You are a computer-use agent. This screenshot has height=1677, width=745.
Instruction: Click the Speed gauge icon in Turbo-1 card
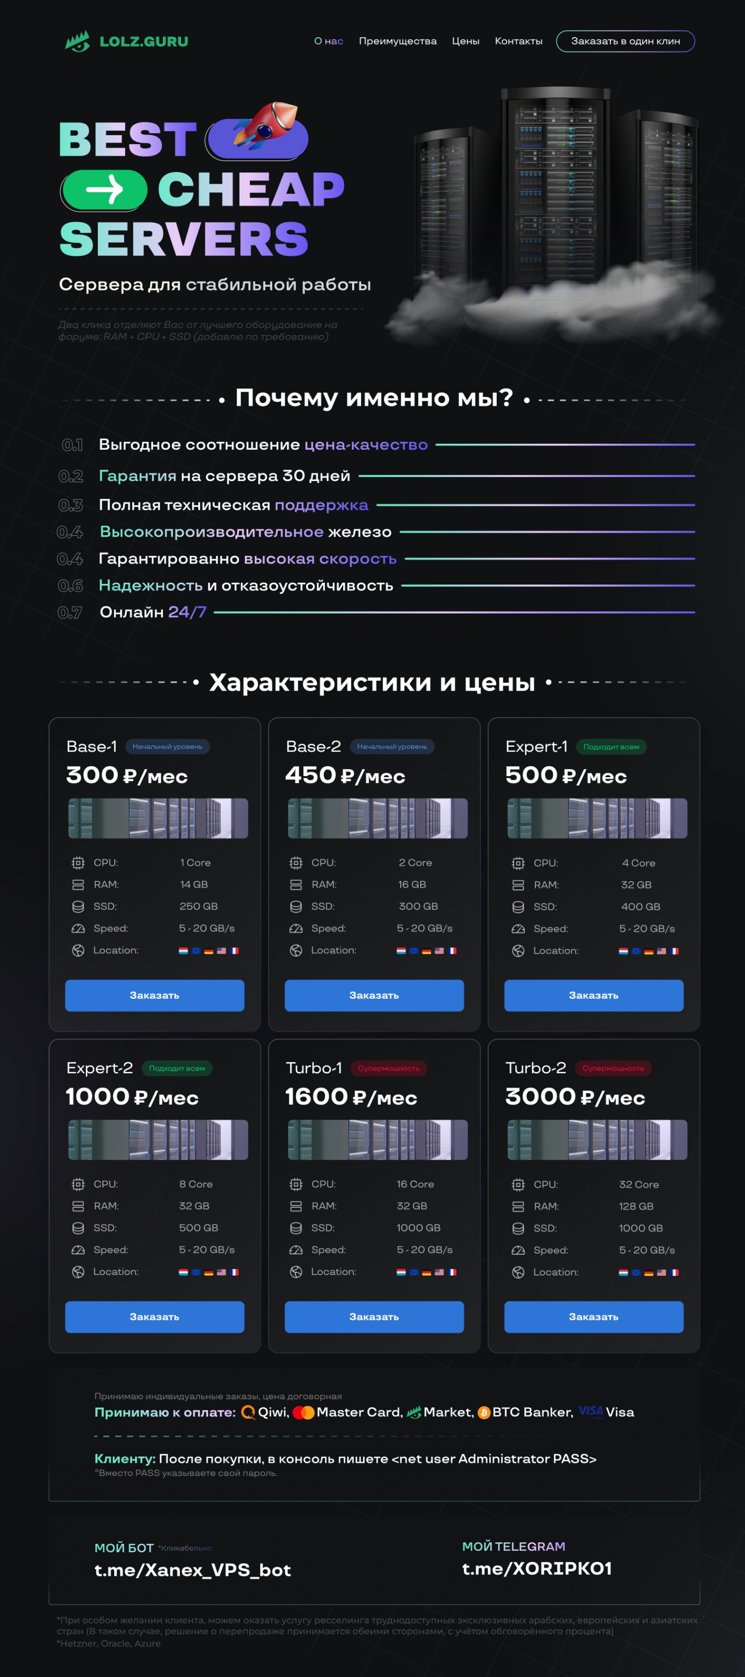pos(296,1250)
